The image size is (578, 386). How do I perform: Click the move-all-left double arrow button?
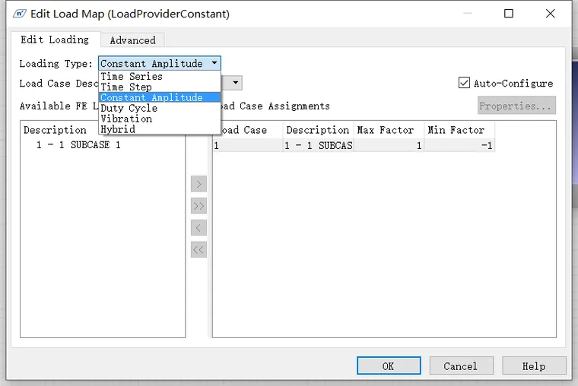point(198,250)
